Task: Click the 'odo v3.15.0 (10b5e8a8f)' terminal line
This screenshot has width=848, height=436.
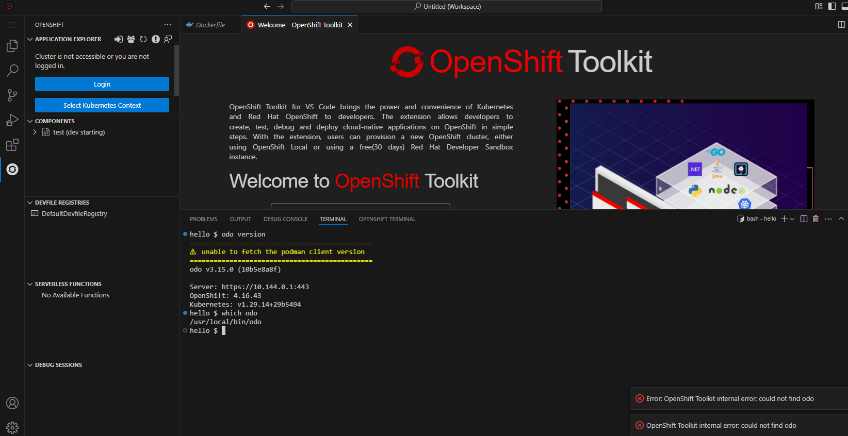Action: click(x=235, y=269)
